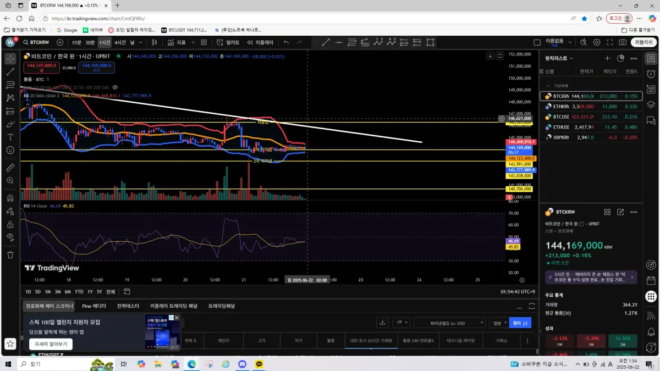660x371 pixels.
Task: Toggle hide all drawings eye in left toolbar
Action: [x=10, y=237]
